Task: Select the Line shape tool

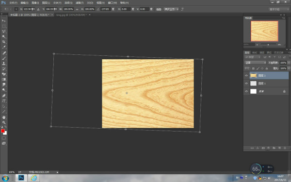Action: 4,112
